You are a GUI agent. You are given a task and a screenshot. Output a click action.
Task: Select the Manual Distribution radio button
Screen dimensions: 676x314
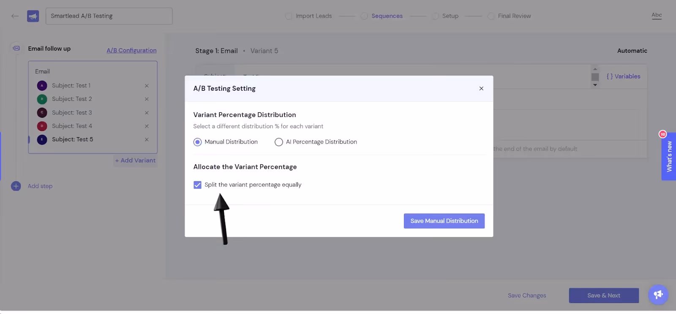[x=197, y=142]
